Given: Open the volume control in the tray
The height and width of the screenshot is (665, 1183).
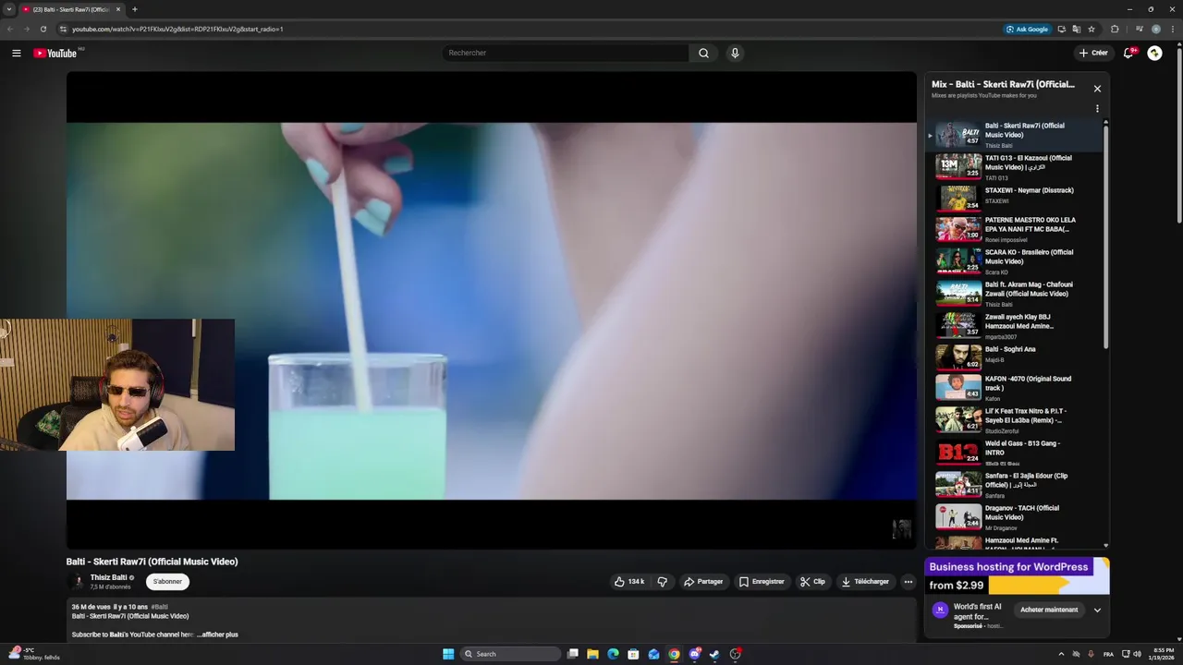Looking at the screenshot, I should 1137,654.
